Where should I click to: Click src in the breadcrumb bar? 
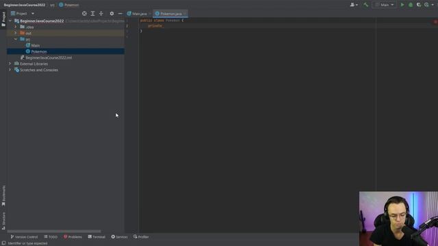click(x=52, y=5)
